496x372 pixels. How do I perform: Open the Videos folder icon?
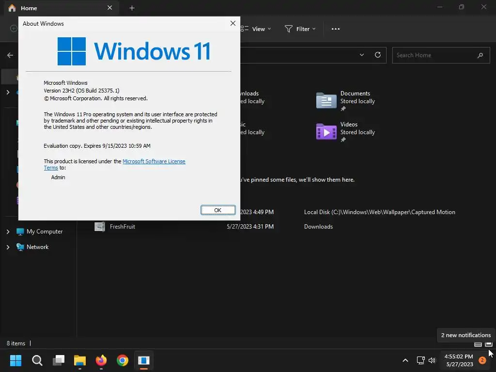coord(326,132)
